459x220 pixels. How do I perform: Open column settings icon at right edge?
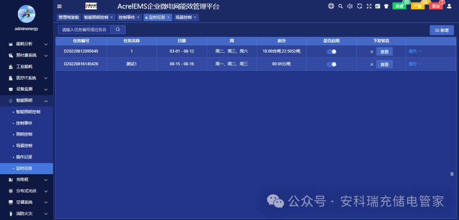tap(452, 174)
